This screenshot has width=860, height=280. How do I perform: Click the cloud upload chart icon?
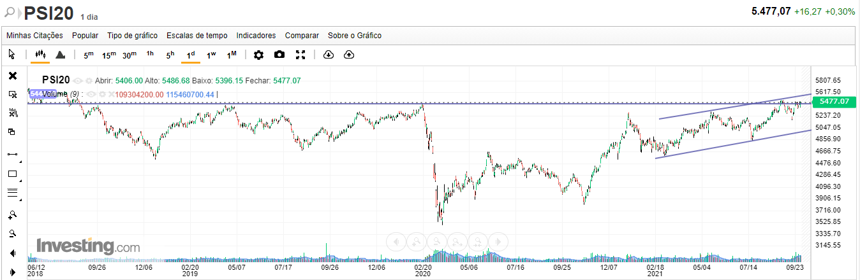[349, 55]
